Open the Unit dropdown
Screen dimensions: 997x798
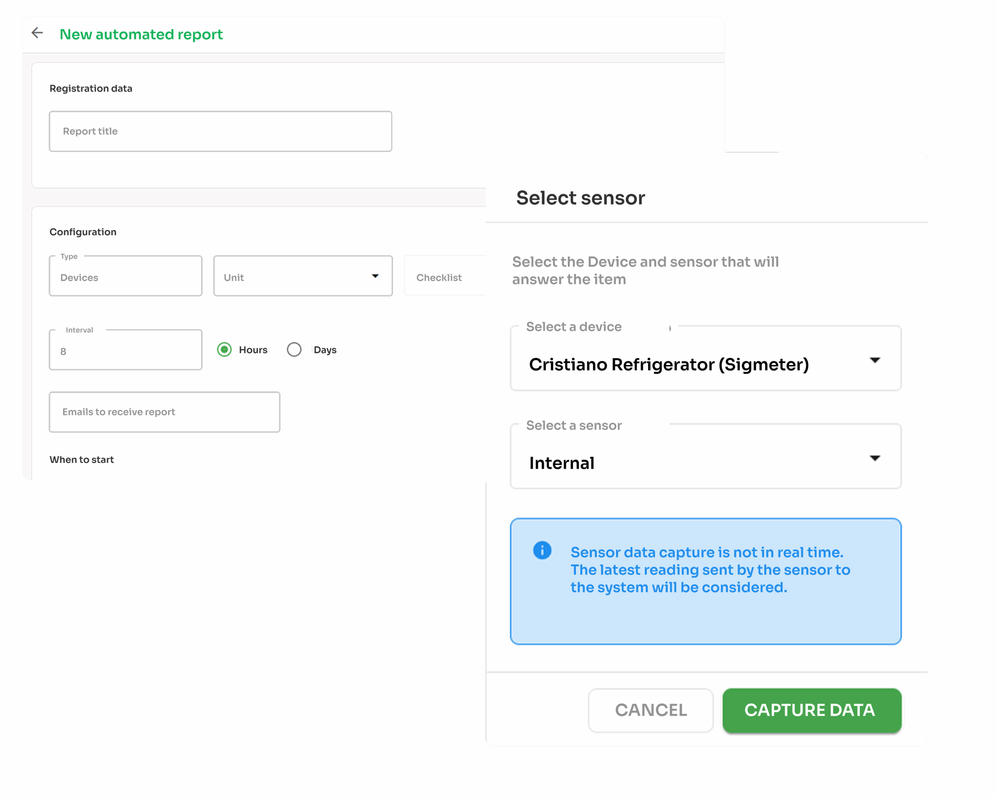pyautogui.click(x=296, y=277)
